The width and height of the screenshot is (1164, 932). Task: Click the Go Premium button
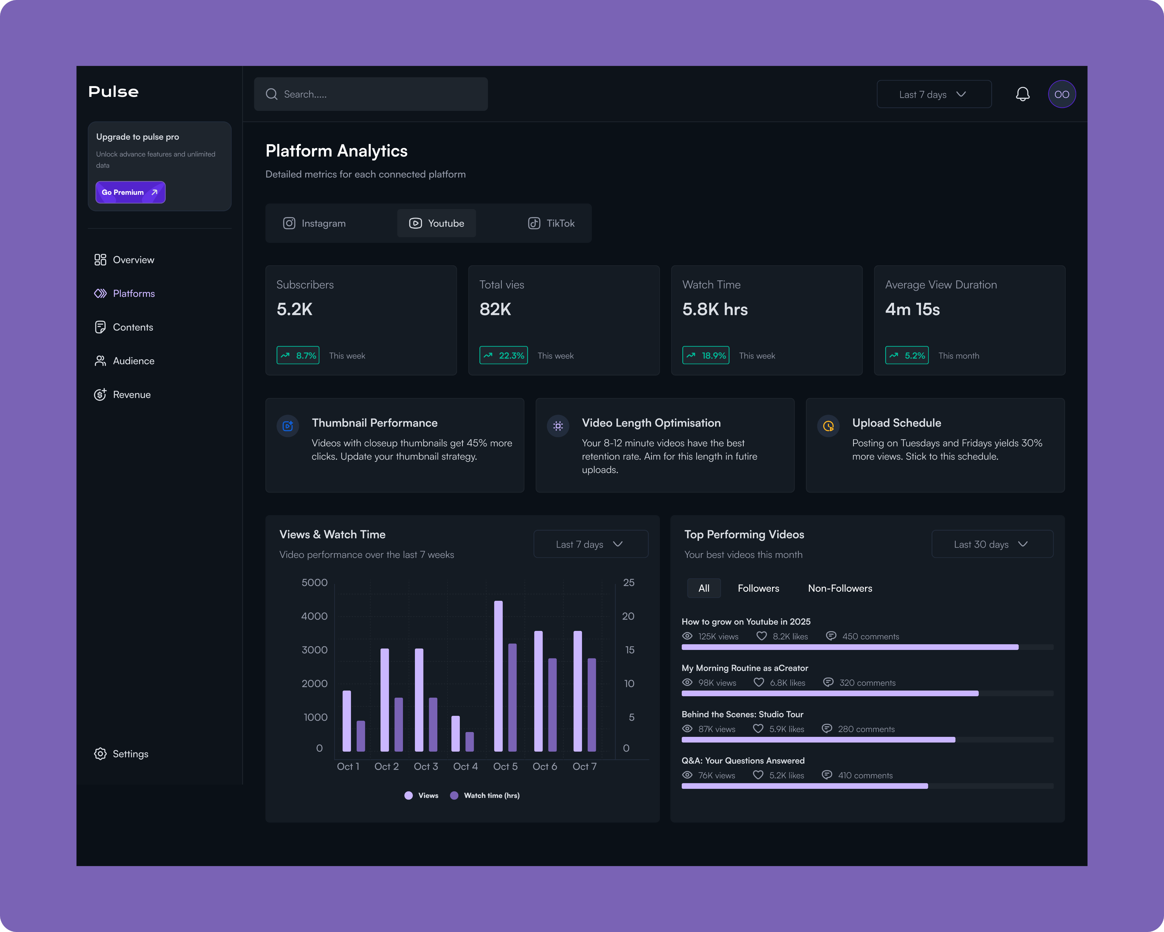coord(130,192)
